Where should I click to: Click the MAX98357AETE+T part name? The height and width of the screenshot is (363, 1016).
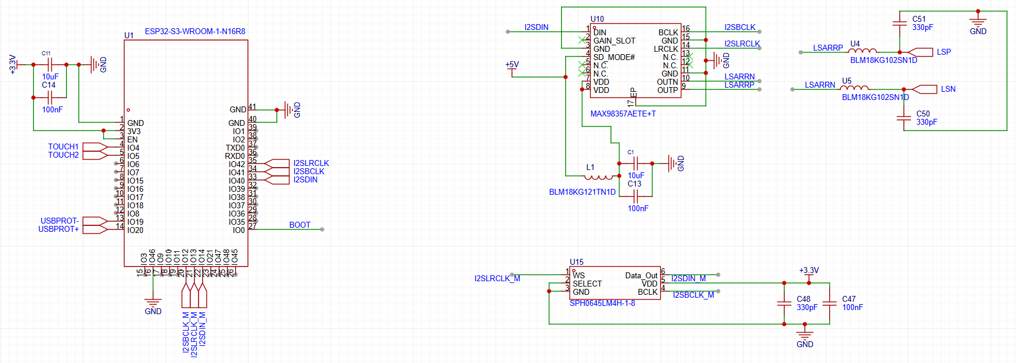click(623, 114)
